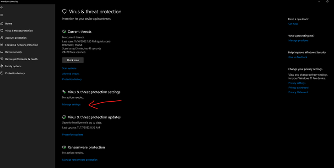Click the Device security laptop icon

(x=2, y=52)
